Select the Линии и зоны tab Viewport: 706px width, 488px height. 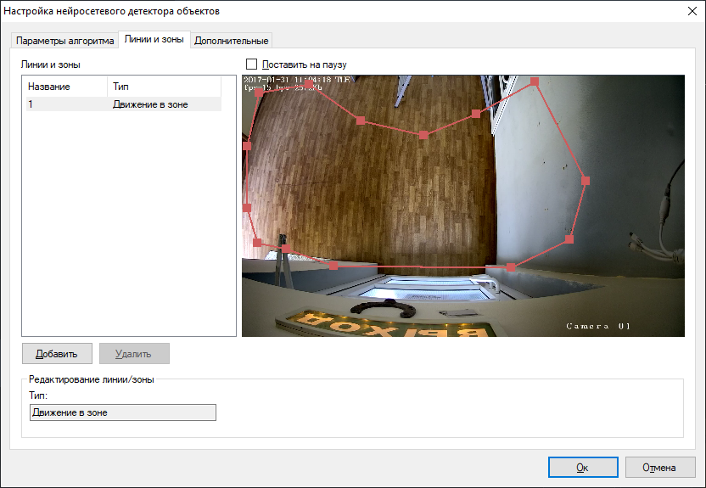(x=154, y=40)
